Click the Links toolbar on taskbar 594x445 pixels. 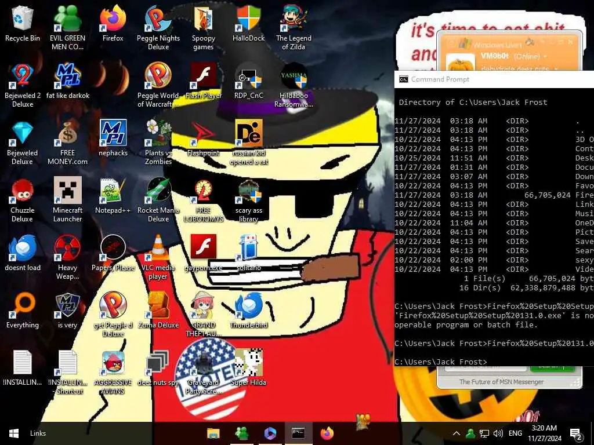tap(38, 433)
